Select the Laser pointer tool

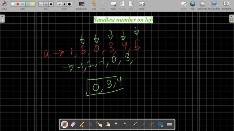click(134, 124)
